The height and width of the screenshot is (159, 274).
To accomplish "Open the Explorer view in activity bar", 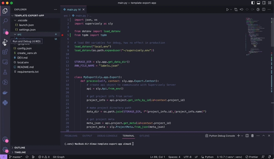I will click(x=5, y=11).
